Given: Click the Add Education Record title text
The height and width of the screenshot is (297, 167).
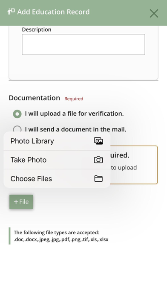Looking at the screenshot, I should tap(53, 12).
